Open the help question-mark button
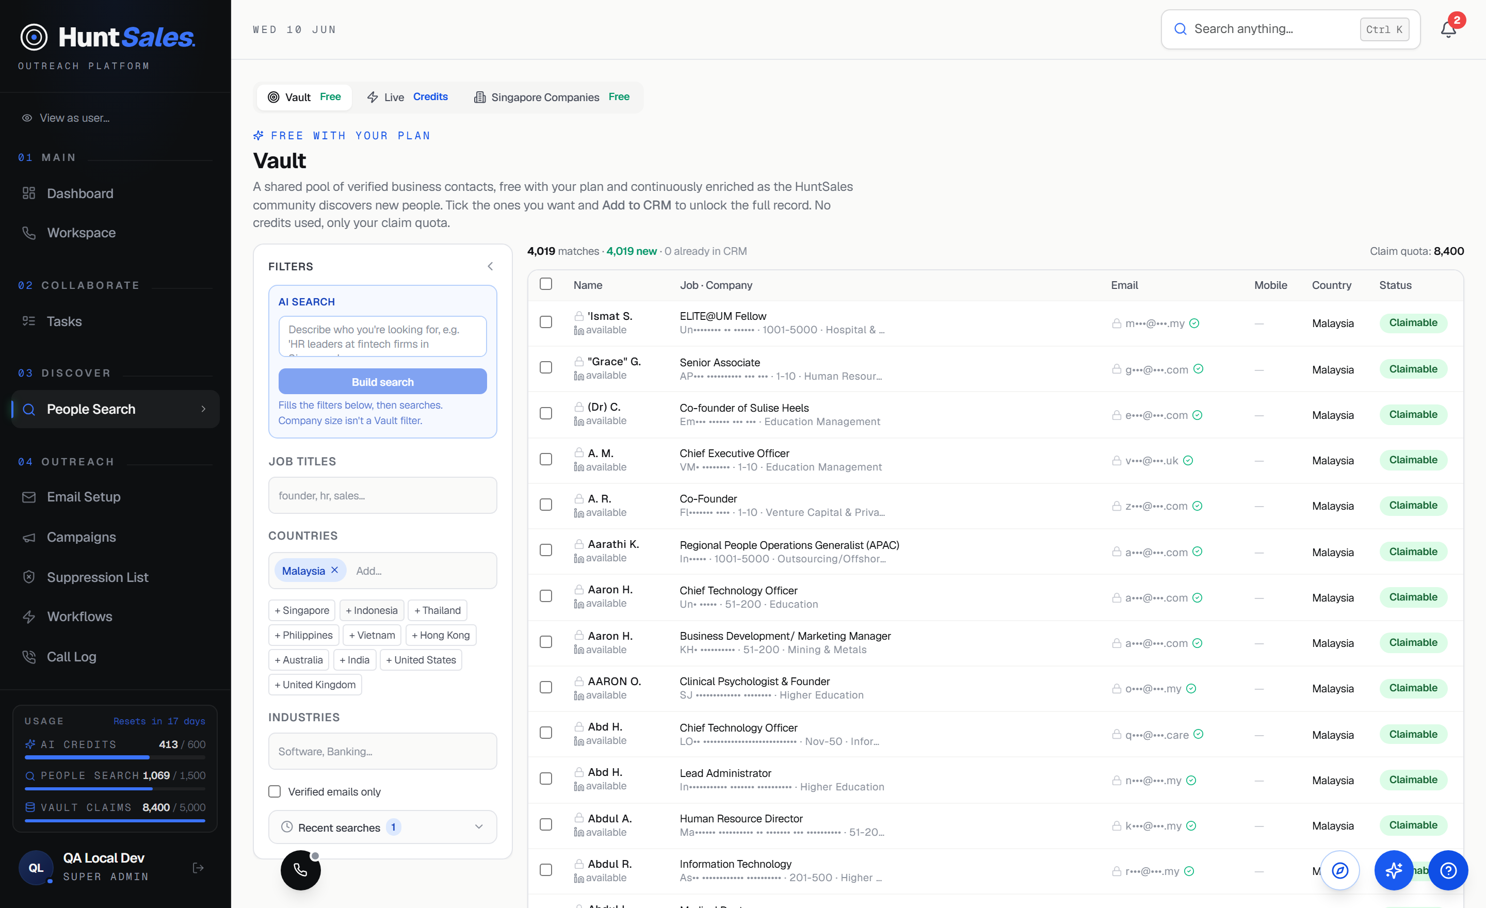The width and height of the screenshot is (1486, 908). point(1448,870)
